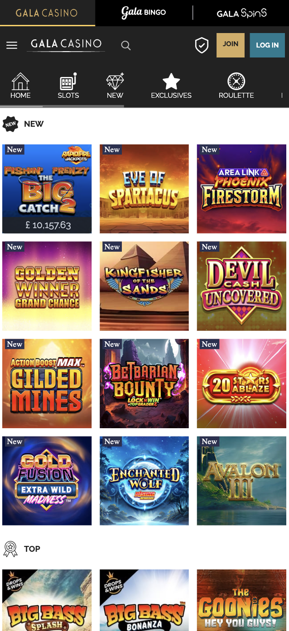Screen dimensions: 289x631
Task: Click the search magnifier icon
Action: [x=126, y=45]
